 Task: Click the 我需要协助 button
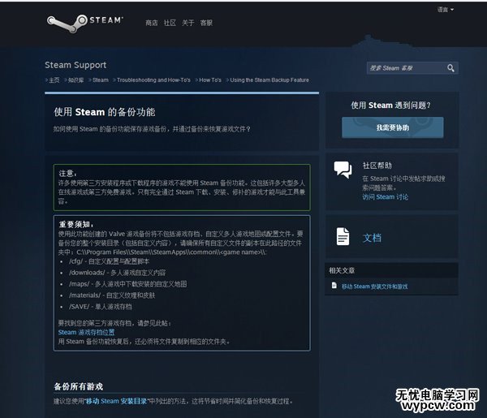[x=393, y=127]
